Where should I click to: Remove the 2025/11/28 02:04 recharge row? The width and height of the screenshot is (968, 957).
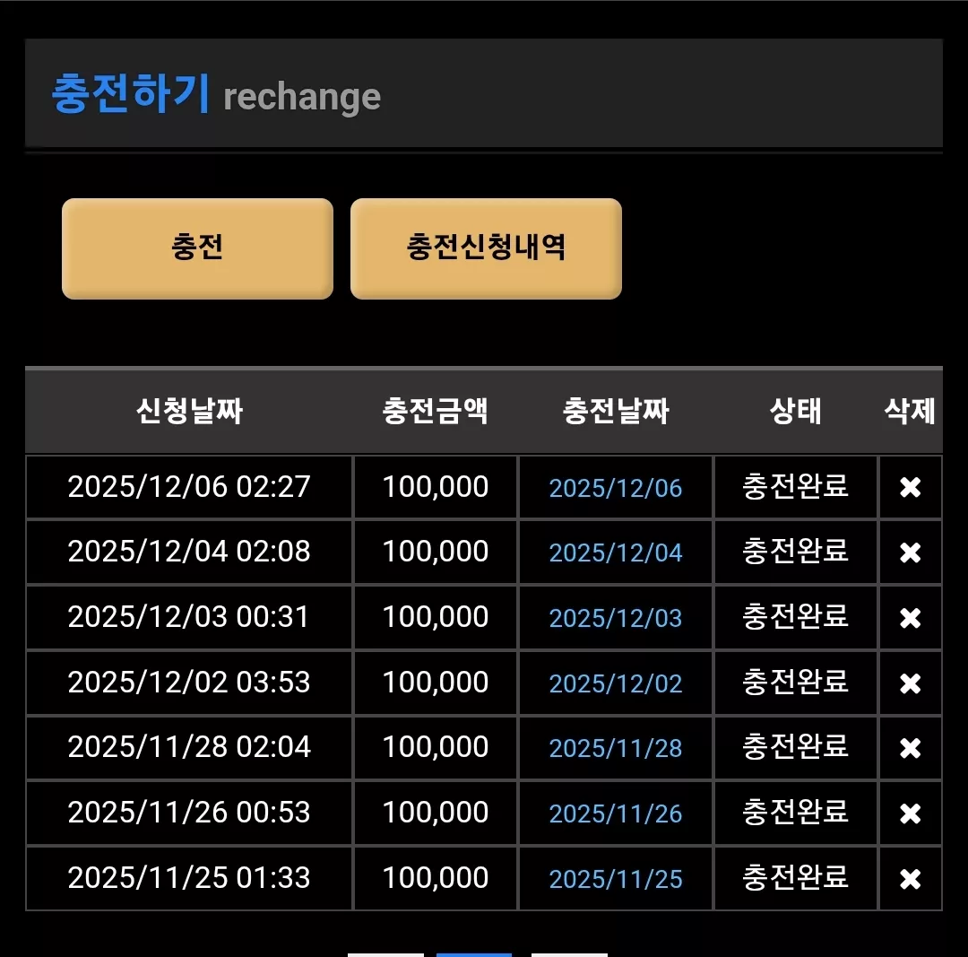pos(910,748)
